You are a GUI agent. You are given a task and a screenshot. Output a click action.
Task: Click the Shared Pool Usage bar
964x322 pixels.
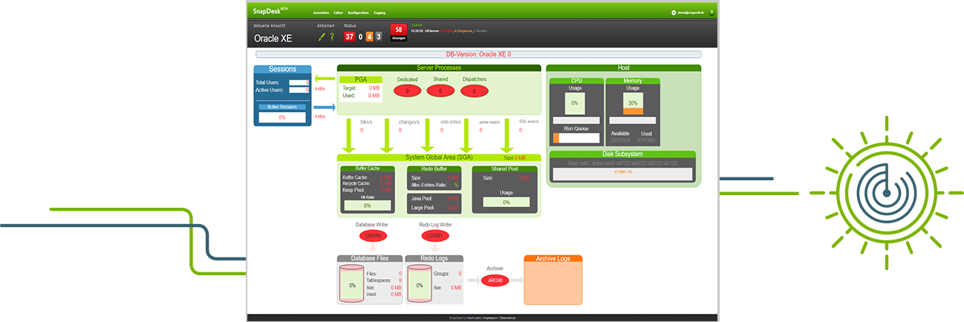tap(506, 202)
